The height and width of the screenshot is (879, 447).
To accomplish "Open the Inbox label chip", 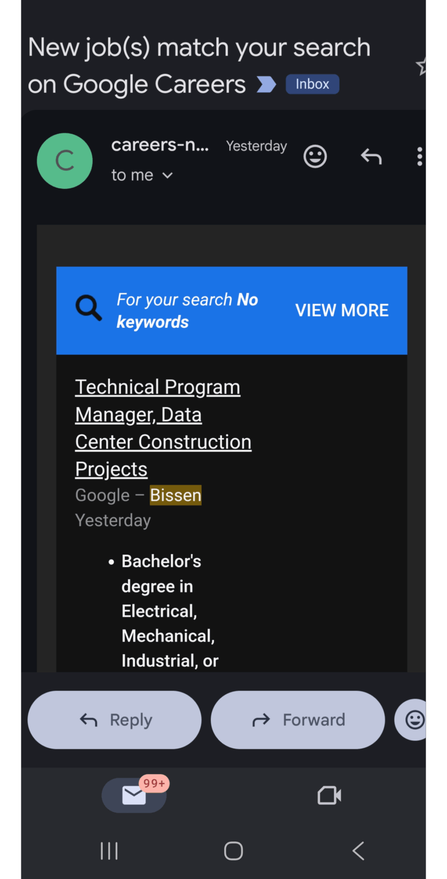I will click(312, 84).
